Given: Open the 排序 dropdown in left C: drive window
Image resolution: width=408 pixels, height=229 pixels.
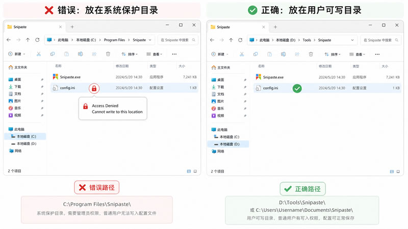Looking at the screenshot, I should (130, 54).
